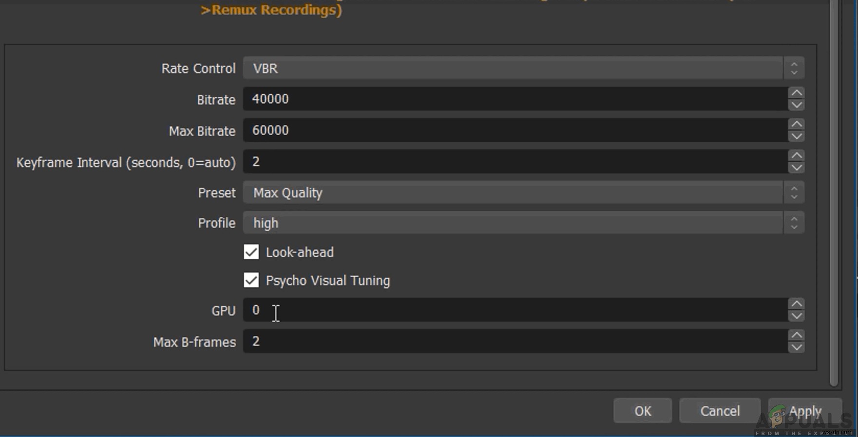
Task: Confirm settings with the OK button
Action: [x=643, y=411]
